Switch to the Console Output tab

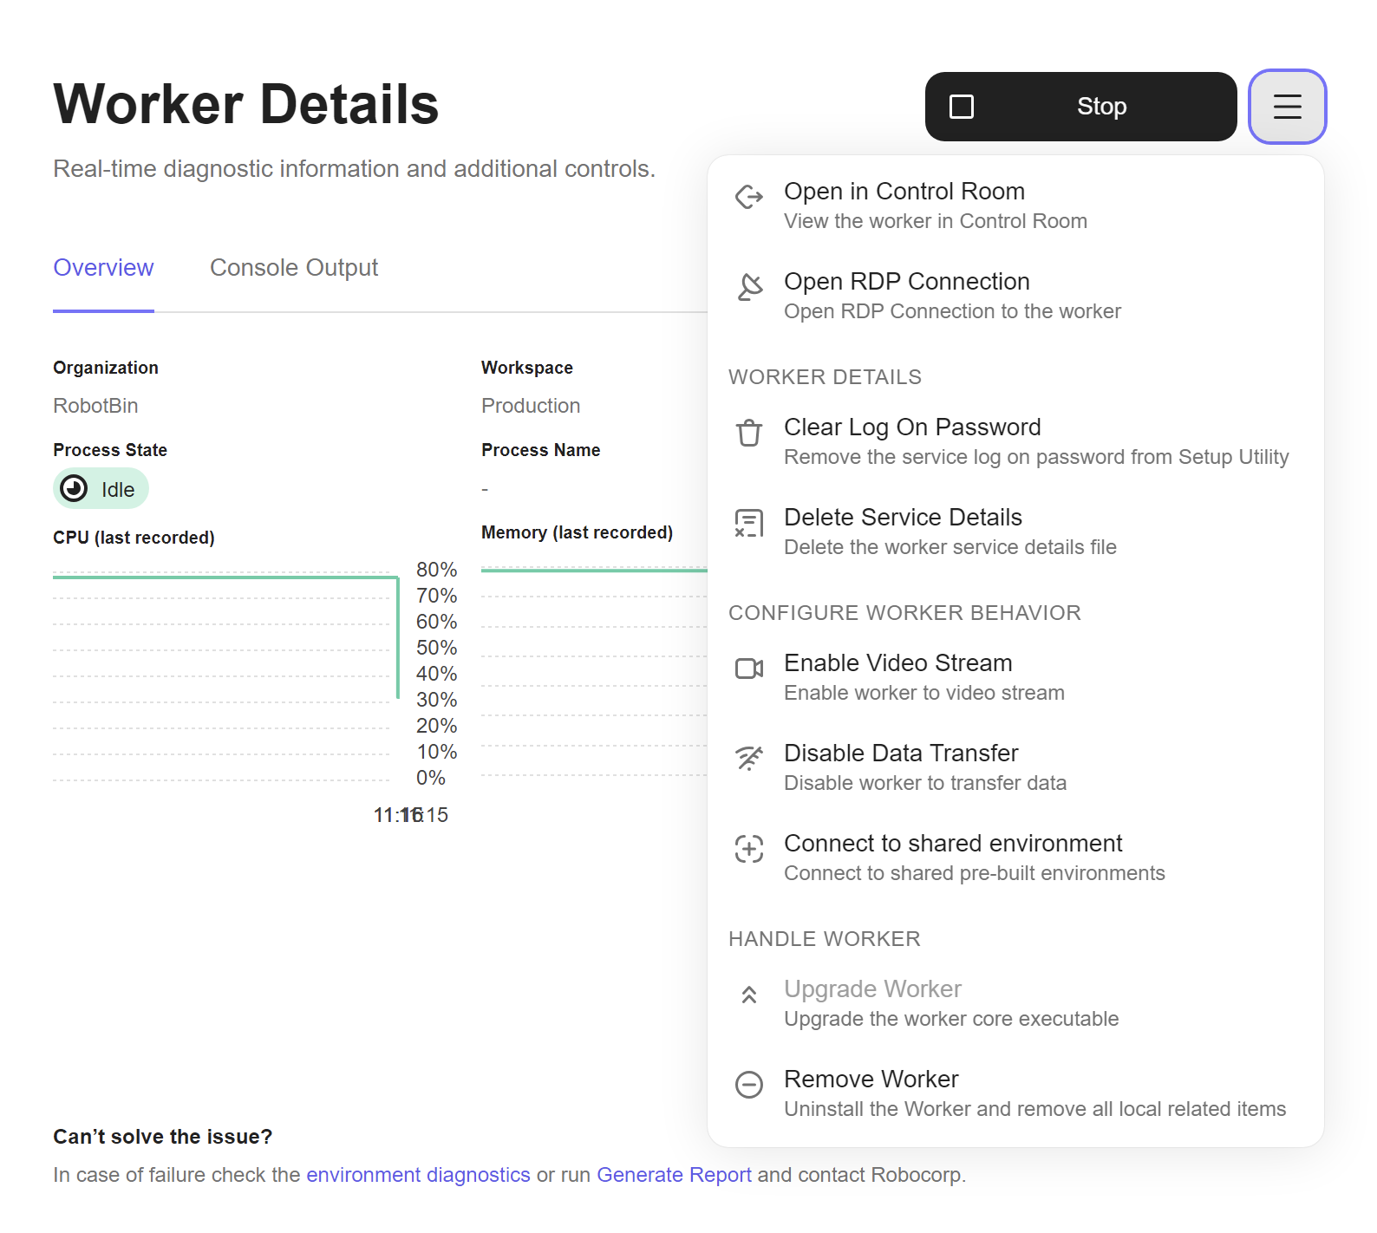(x=294, y=268)
